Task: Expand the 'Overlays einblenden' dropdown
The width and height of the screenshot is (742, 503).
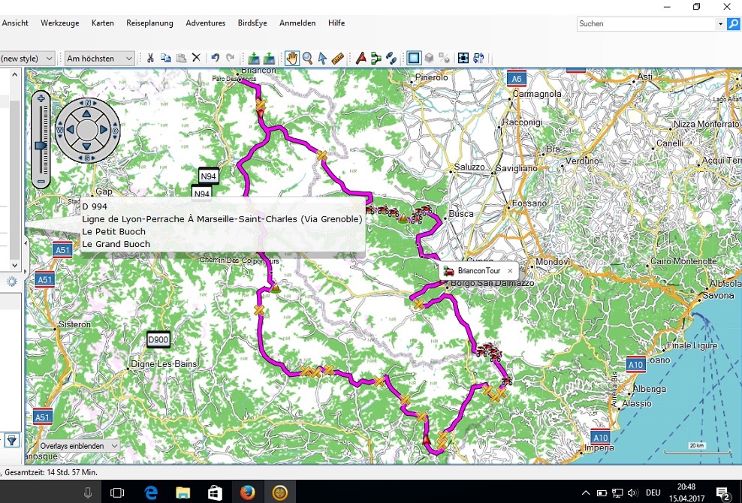Action: point(79,446)
